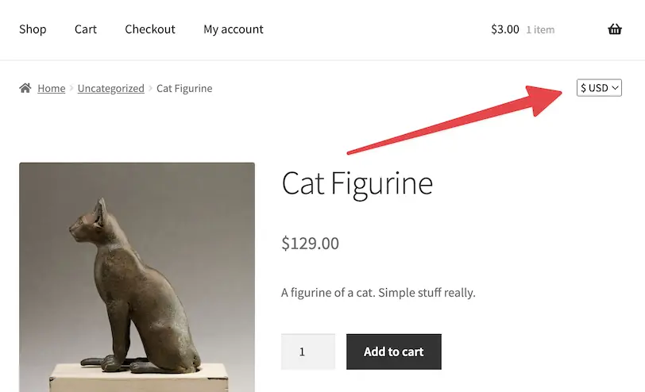
Task: Click the $3.00 cart total
Action: click(505, 29)
